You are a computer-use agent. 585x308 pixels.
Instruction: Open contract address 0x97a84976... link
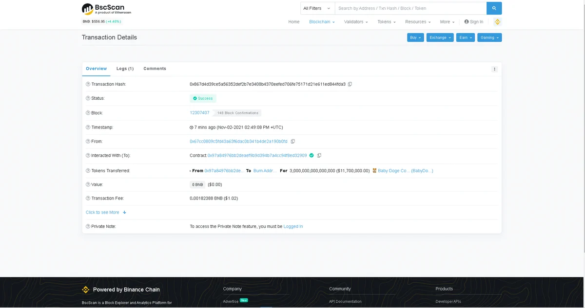257,156
